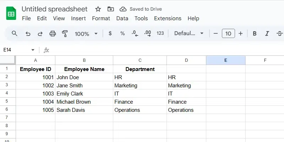Toggle strikethrough formatting
284x142 pixels.
click(x=279, y=33)
